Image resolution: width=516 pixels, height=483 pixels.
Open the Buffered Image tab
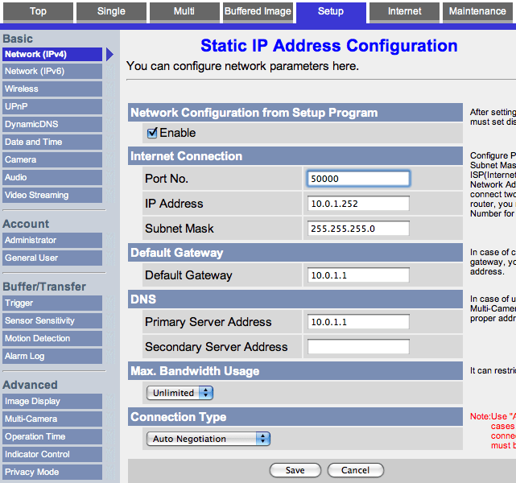point(258,12)
